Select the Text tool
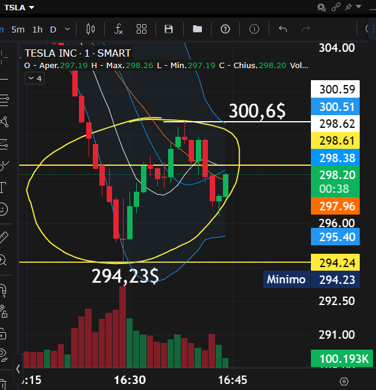 coord(3,187)
